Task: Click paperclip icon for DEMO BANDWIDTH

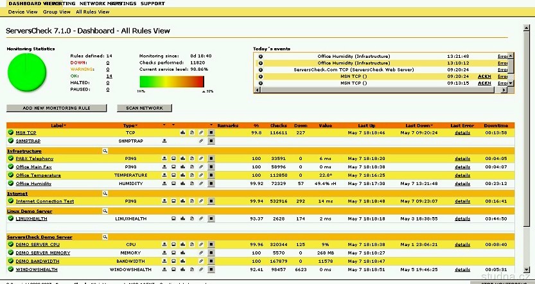Action: [201, 261]
